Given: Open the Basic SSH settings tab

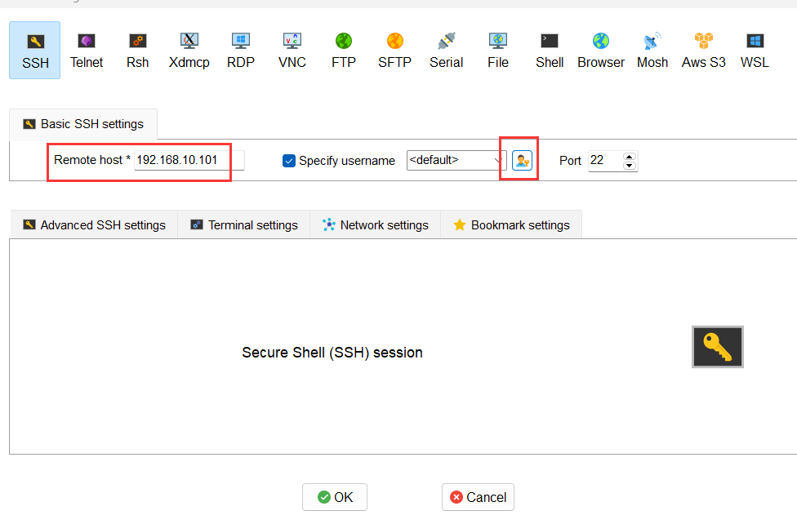Looking at the screenshot, I should 83,124.
